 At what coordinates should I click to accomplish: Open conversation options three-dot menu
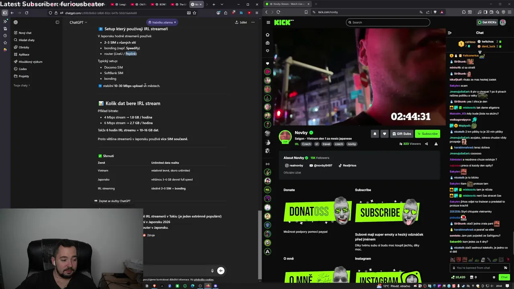click(x=253, y=22)
